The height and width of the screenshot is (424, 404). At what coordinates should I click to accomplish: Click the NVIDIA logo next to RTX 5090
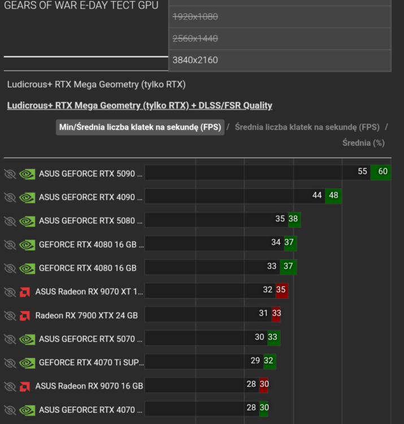pyautogui.click(x=27, y=174)
